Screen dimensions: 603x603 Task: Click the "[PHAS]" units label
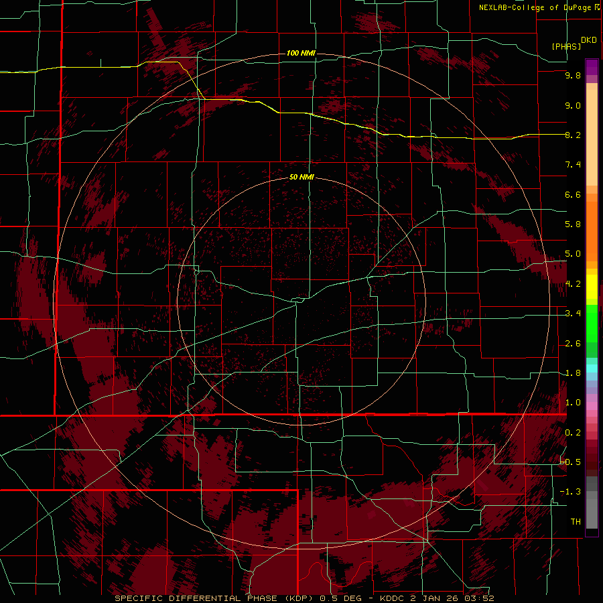(566, 46)
